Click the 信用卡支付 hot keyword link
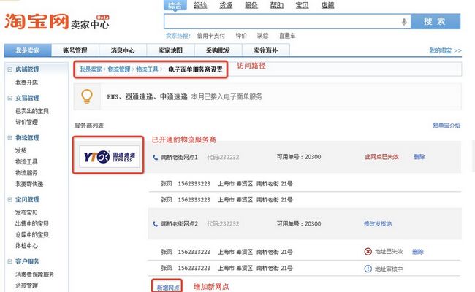Image resolution: width=475 pixels, height=292 pixels. tap(211, 36)
